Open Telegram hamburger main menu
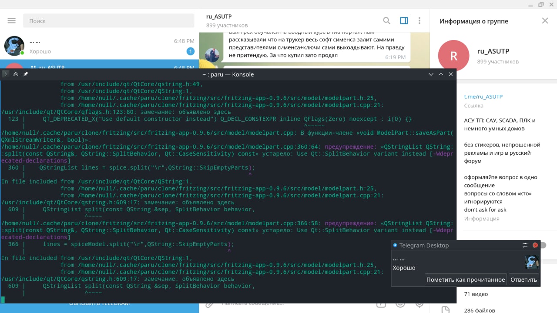The height and width of the screenshot is (313, 557). 12,21
